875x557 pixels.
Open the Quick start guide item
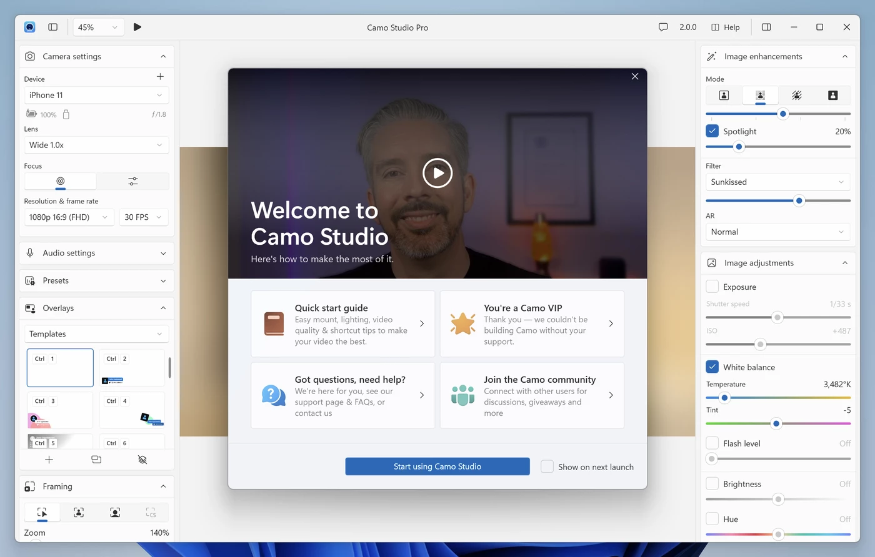(342, 324)
